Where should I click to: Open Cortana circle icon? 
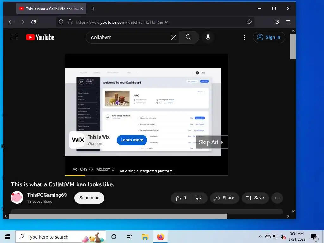coord(114,237)
